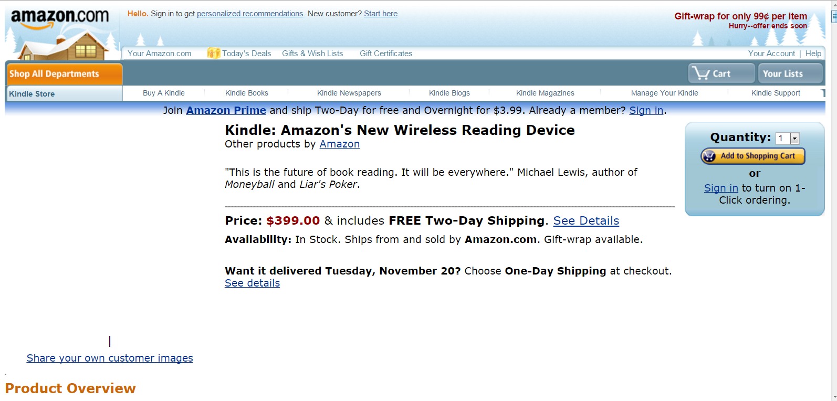
Task: Click personalized recommendations link
Action: [250, 14]
